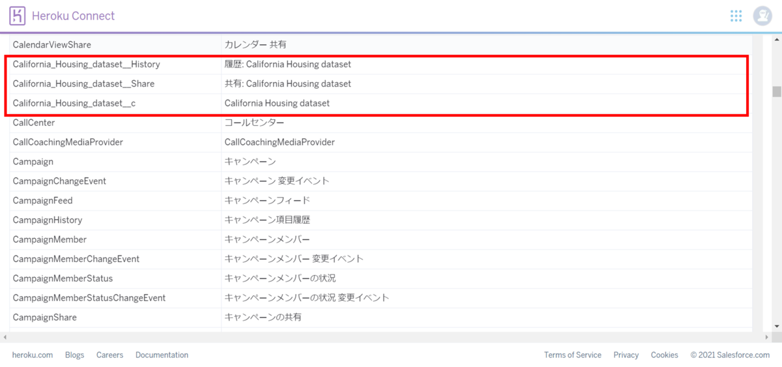Open the Careers footer link

(x=109, y=355)
